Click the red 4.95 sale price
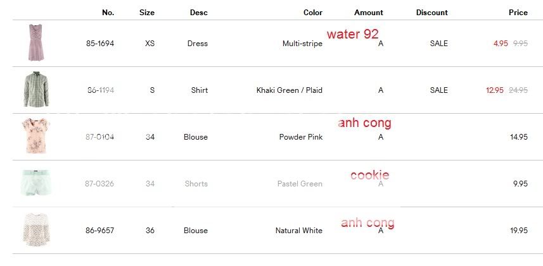Image resolution: width=543 pixels, height=266 pixels. [501, 44]
